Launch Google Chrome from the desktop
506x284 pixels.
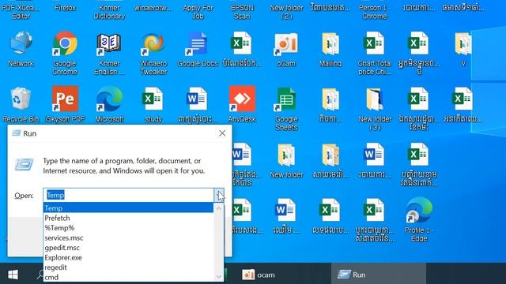tap(65, 53)
